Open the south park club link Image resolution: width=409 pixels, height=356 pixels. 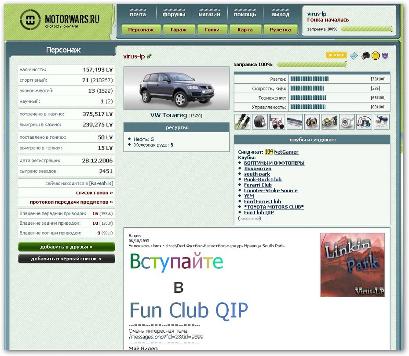[x=257, y=174]
